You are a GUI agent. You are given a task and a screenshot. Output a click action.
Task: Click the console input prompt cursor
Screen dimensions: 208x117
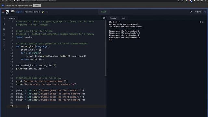(111, 40)
